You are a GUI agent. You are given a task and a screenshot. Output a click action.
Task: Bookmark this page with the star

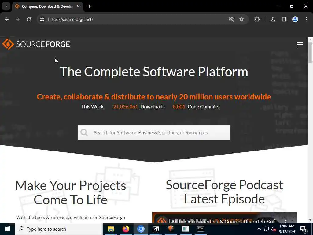point(241,19)
